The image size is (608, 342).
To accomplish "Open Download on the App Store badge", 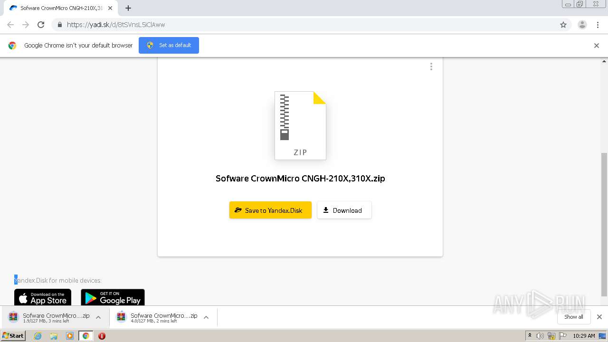I will point(43,297).
